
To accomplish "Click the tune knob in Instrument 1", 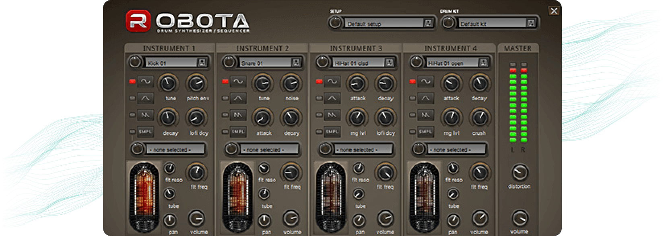I will pos(168,83).
